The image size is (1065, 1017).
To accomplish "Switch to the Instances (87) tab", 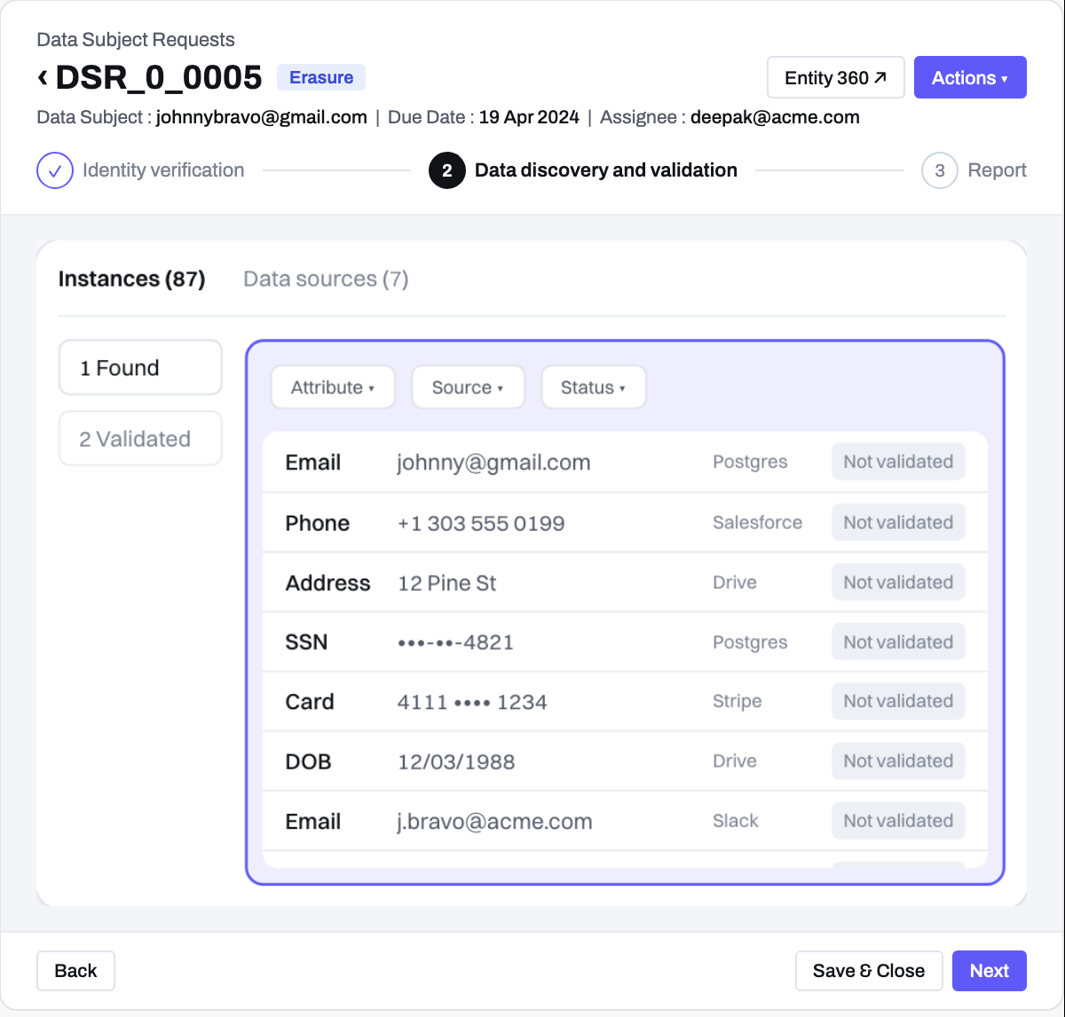I will tap(132, 279).
